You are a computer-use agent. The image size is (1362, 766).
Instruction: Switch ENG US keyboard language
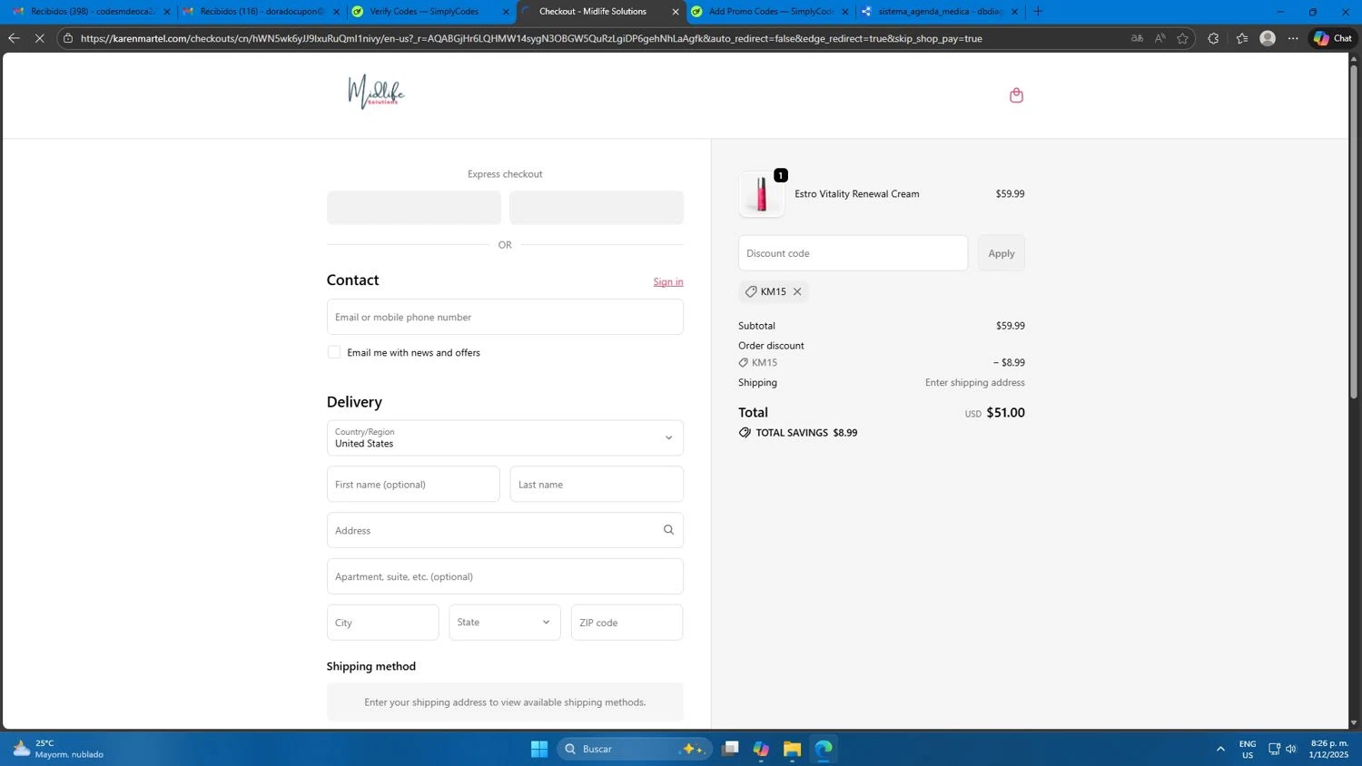1248,749
